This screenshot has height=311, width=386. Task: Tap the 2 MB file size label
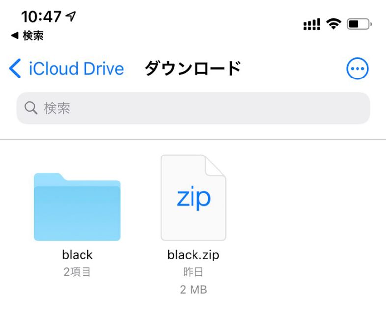(x=193, y=289)
